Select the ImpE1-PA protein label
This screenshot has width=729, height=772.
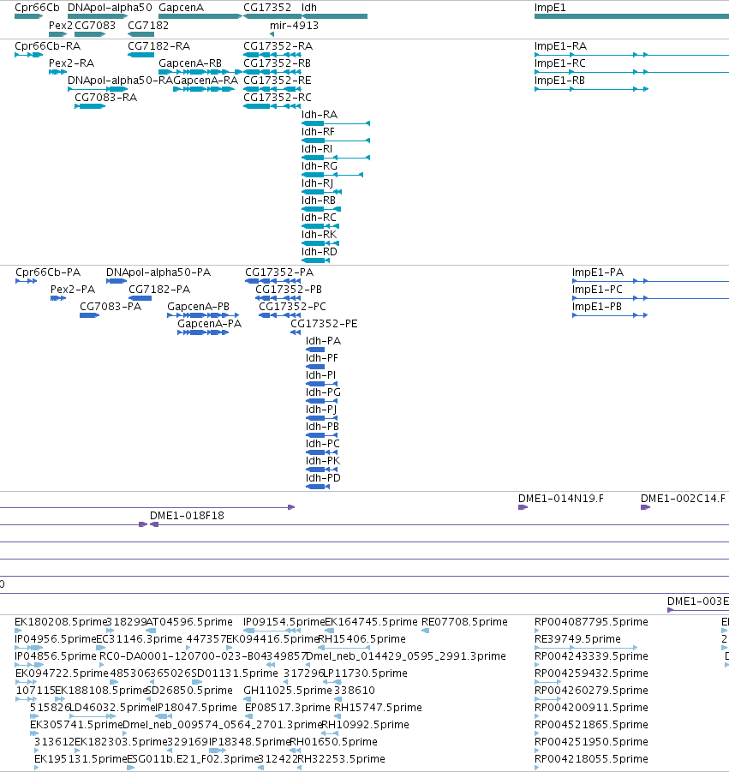pos(598,272)
